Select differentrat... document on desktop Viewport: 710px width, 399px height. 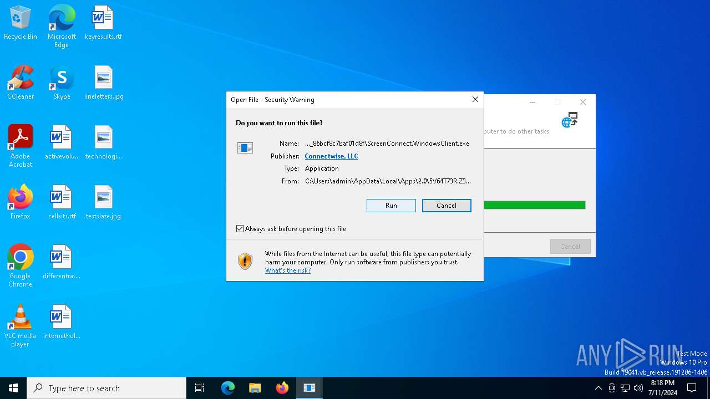coord(62,263)
